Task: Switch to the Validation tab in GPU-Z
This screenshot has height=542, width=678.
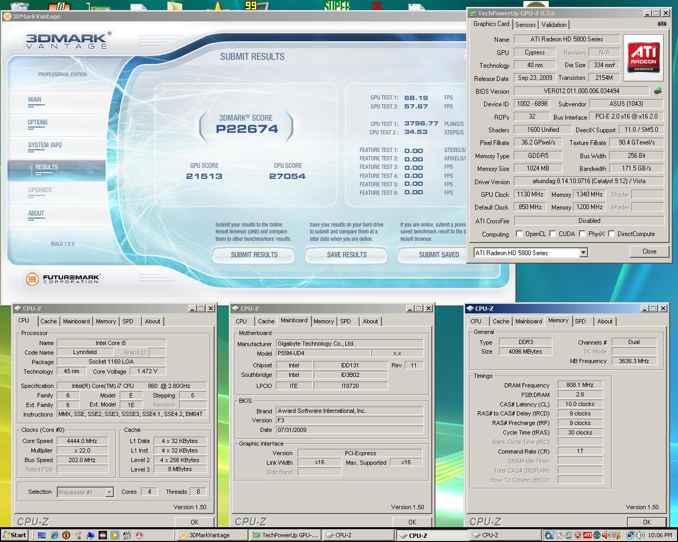Action: click(x=554, y=25)
